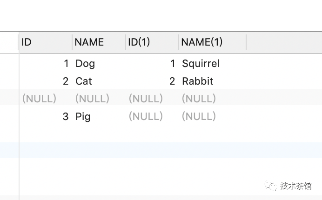Select the Cat name cell
The height and width of the screenshot is (200, 322).
tap(84, 81)
